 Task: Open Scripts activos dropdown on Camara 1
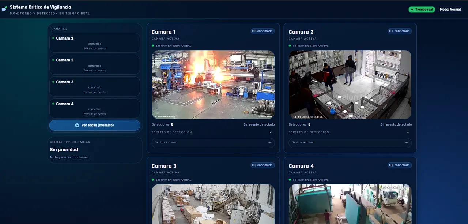pos(213,143)
